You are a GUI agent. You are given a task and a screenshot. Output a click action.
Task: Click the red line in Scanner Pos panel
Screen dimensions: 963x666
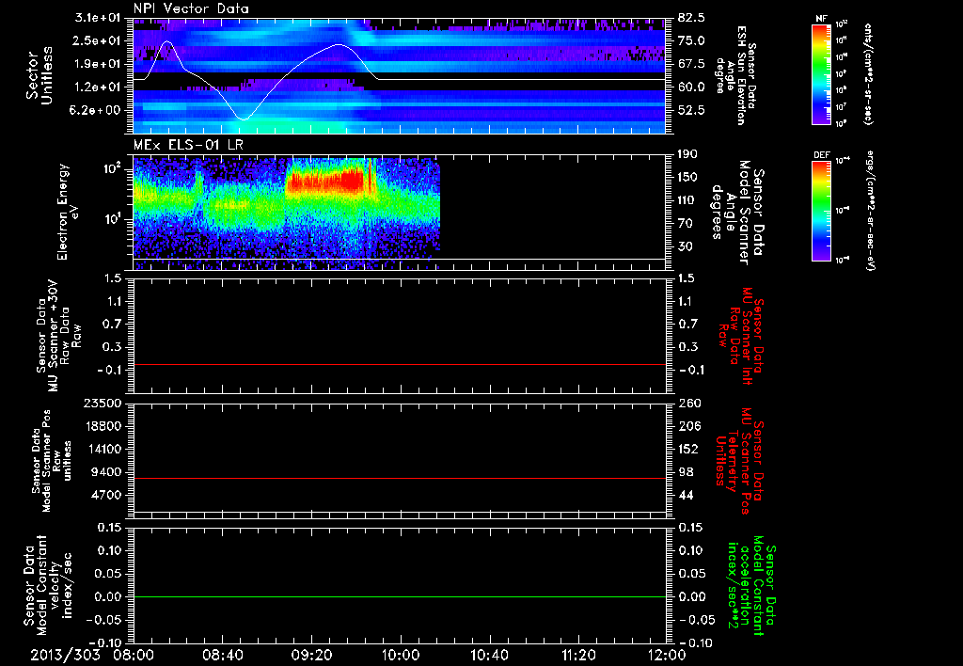tap(400, 478)
